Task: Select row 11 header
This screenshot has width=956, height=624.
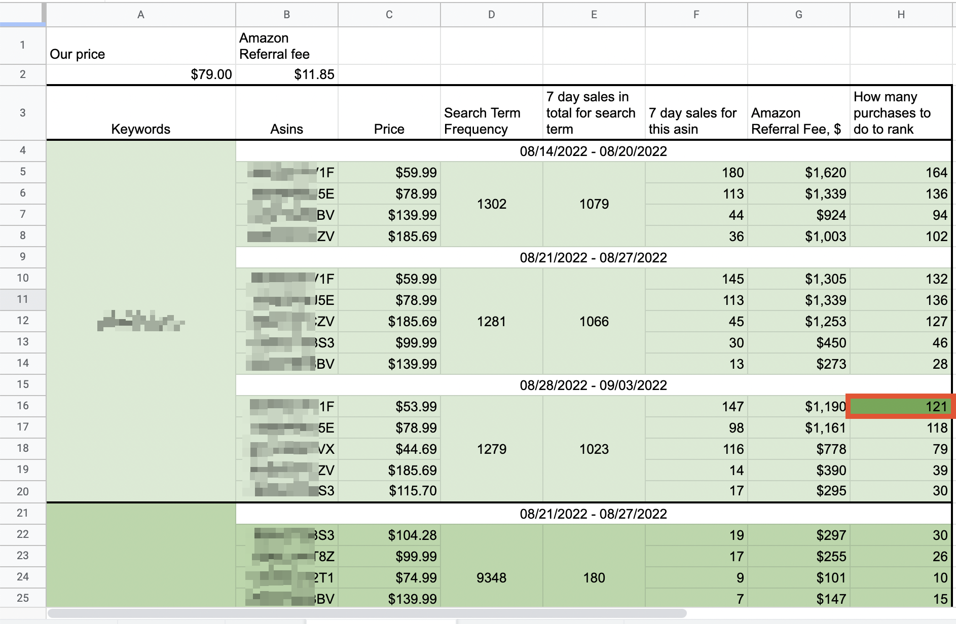Action: tap(23, 299)
